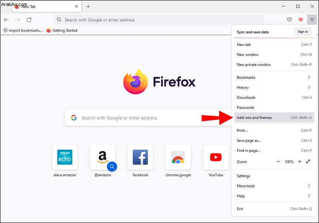The width and height of the screenshot is (319, 223).
Task: Expand the History submenu
Action: [x=274, y=87]
